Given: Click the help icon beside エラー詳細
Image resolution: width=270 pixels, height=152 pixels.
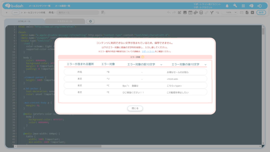Looking at the screenshot, I should [x=142, y=57].
